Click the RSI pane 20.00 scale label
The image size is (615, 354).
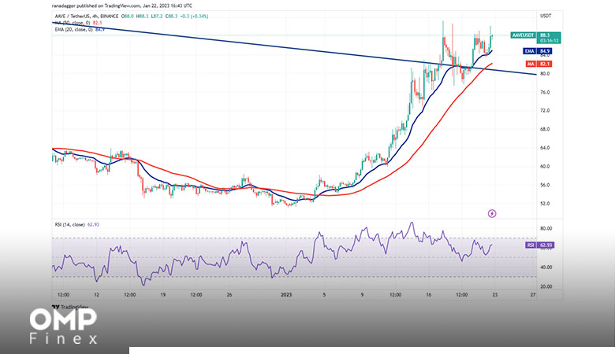tap(546, 286)
